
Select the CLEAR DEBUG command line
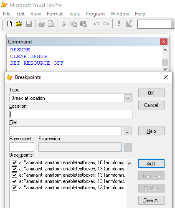coord(28,56)
